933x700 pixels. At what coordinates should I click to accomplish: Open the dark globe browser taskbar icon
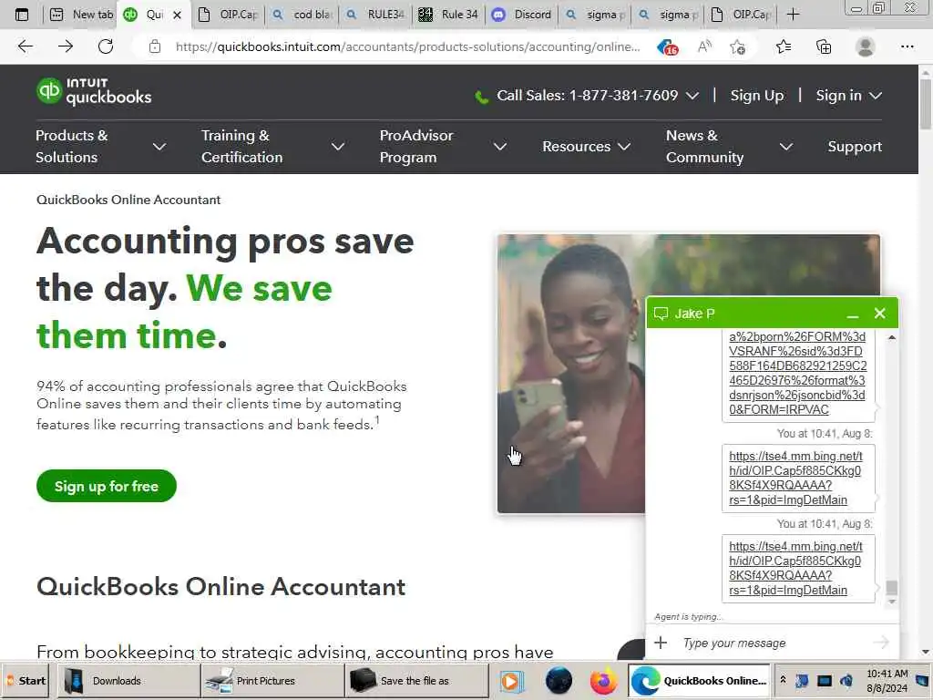click(559, 681)
